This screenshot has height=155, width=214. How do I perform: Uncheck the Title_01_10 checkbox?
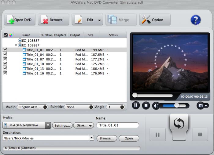(5, 64)
